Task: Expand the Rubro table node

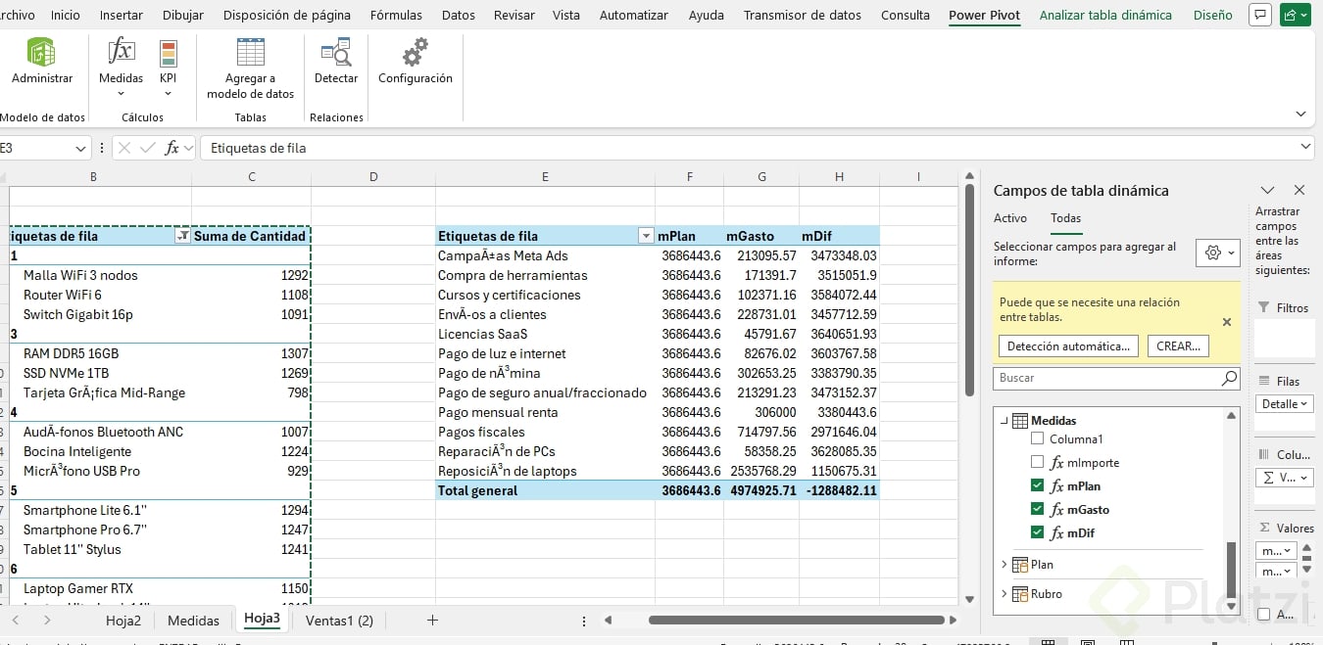Action: tap(1004, 594)
